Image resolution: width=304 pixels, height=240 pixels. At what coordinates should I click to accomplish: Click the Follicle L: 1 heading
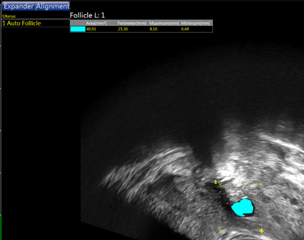tap(87, 15)
